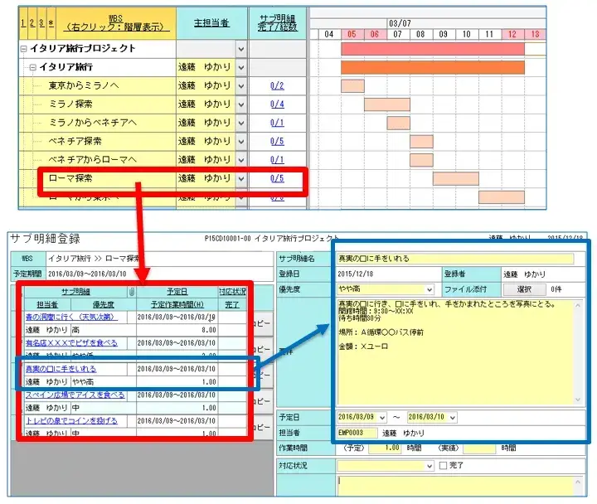The width and height of the screenshot is (597, 504).
Task: Click hierarchy level 3 button in WBS header
Action: pyautogui.click(x=41, y=23)
